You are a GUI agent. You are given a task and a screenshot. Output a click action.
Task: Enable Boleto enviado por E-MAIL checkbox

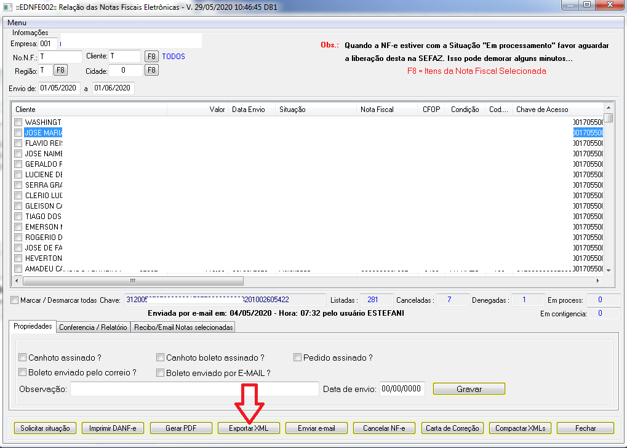[161, 372]
